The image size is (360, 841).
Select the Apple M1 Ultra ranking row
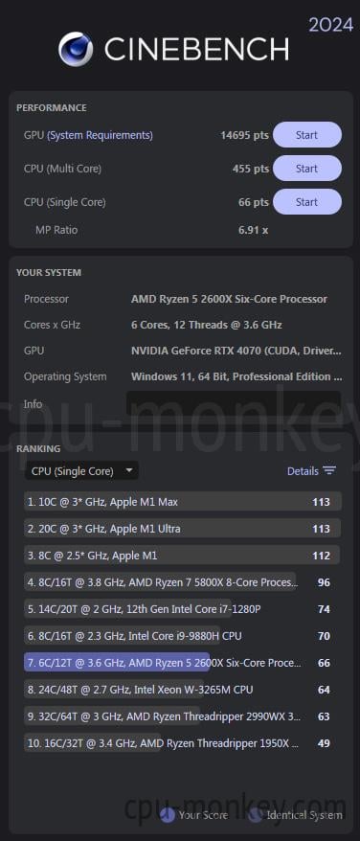point(183,529)
